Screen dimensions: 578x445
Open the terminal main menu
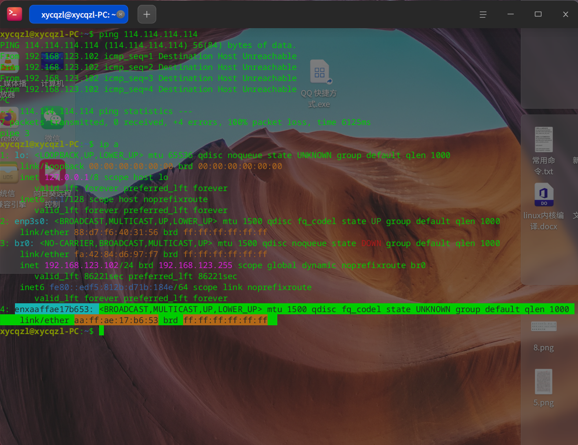pos(483,15)
